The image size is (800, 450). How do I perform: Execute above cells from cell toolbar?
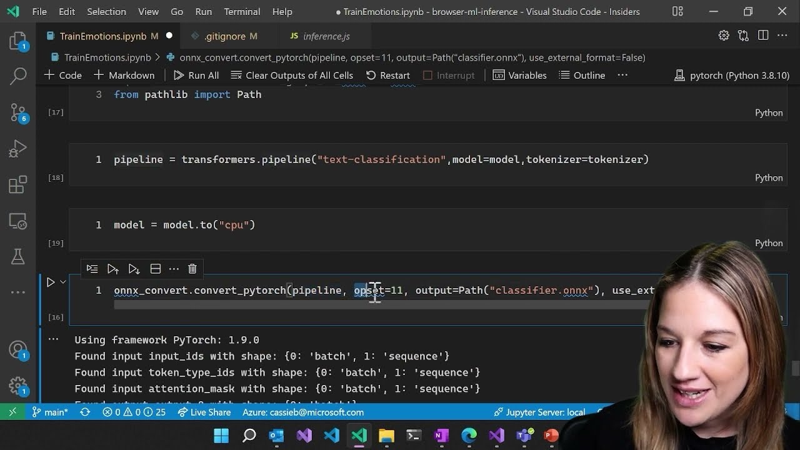113,269
